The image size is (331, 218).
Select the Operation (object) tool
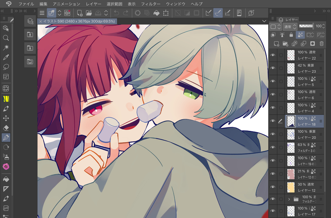pyautogui.click(x=6, y=28)
